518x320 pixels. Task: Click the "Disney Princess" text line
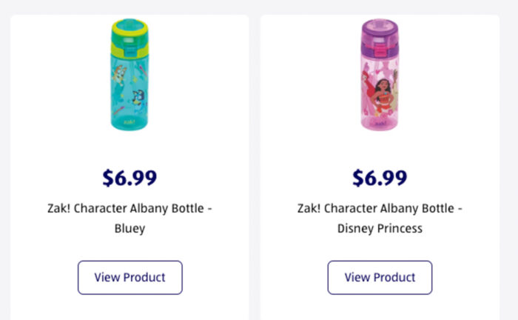pos(380,229)
